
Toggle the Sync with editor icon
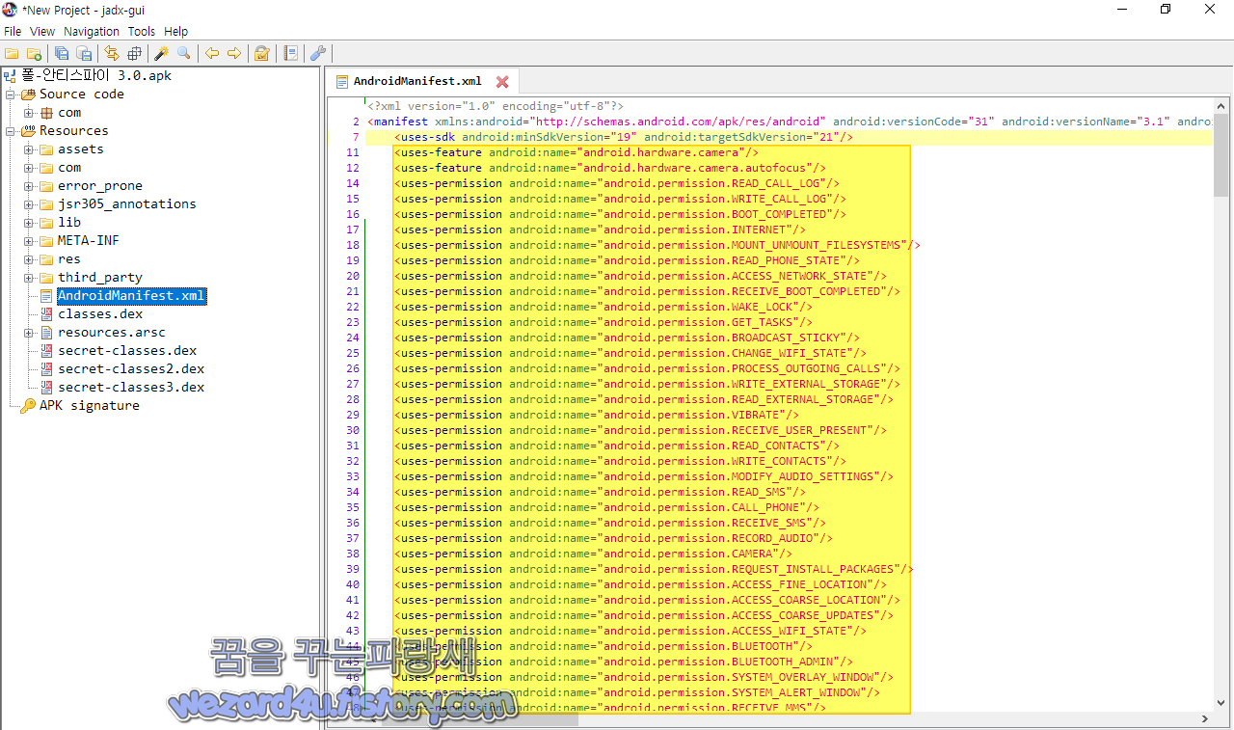112,53
